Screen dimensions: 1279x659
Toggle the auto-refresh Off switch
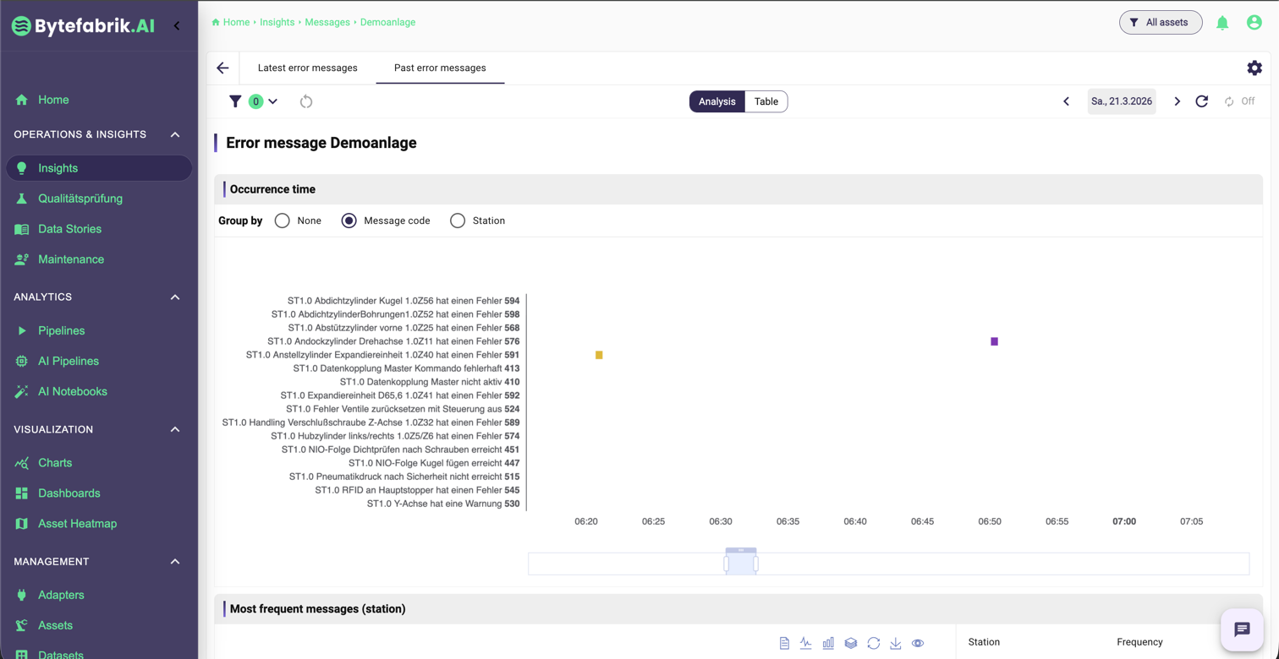click(1239, 101)
